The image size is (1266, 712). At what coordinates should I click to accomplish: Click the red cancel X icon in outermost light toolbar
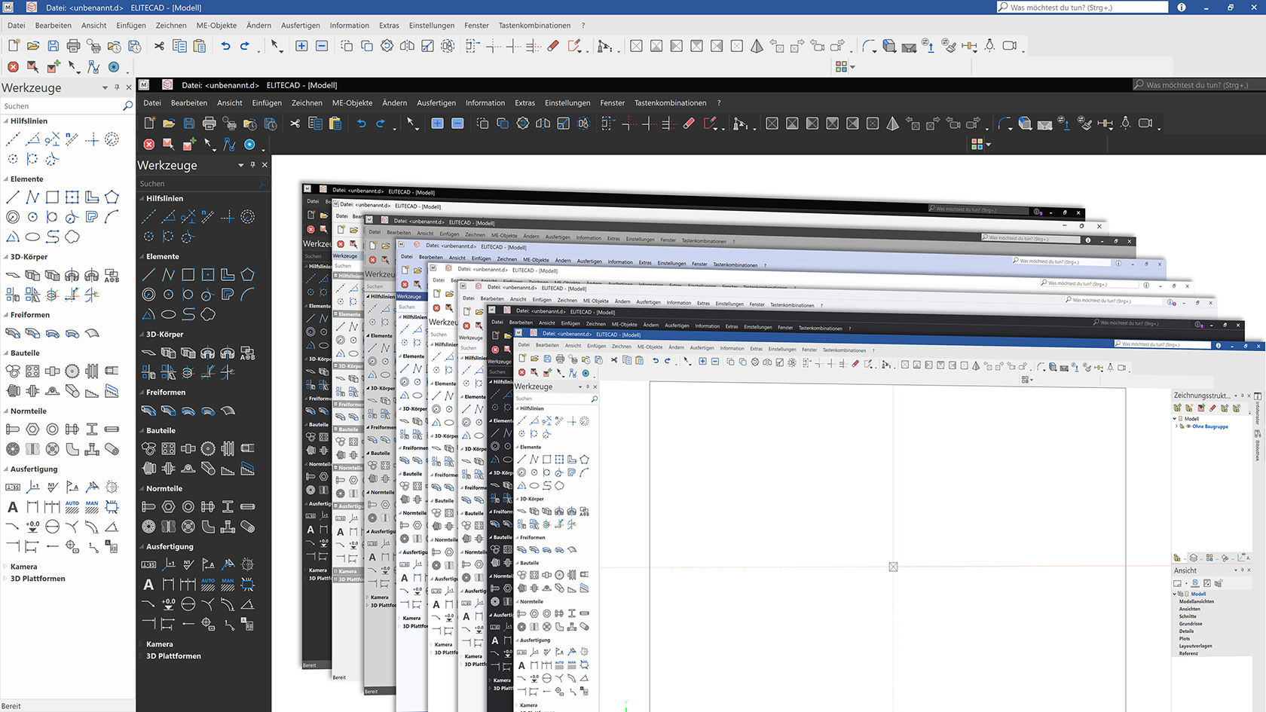13,67
